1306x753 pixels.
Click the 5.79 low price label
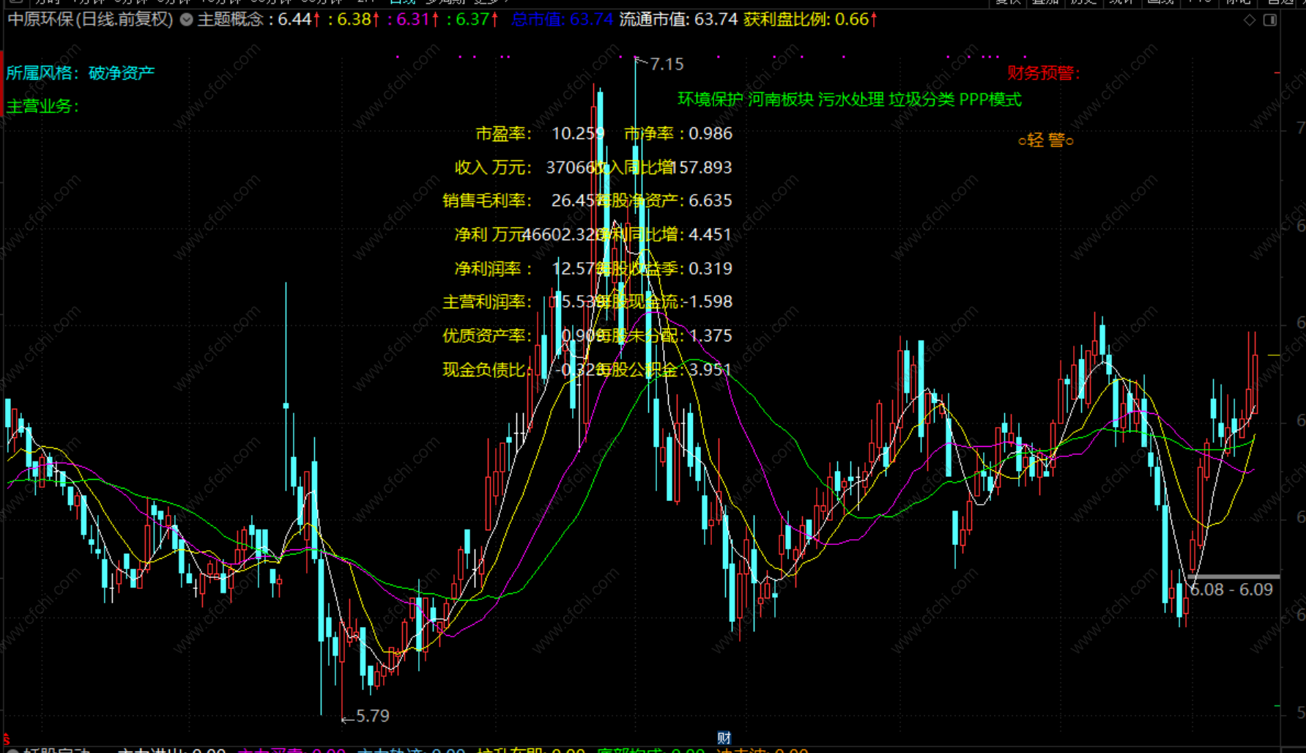(372, 716)
